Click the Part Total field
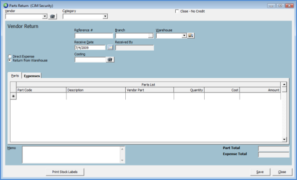This screenshot has height=180, width=297. click(x=274, y=148)
